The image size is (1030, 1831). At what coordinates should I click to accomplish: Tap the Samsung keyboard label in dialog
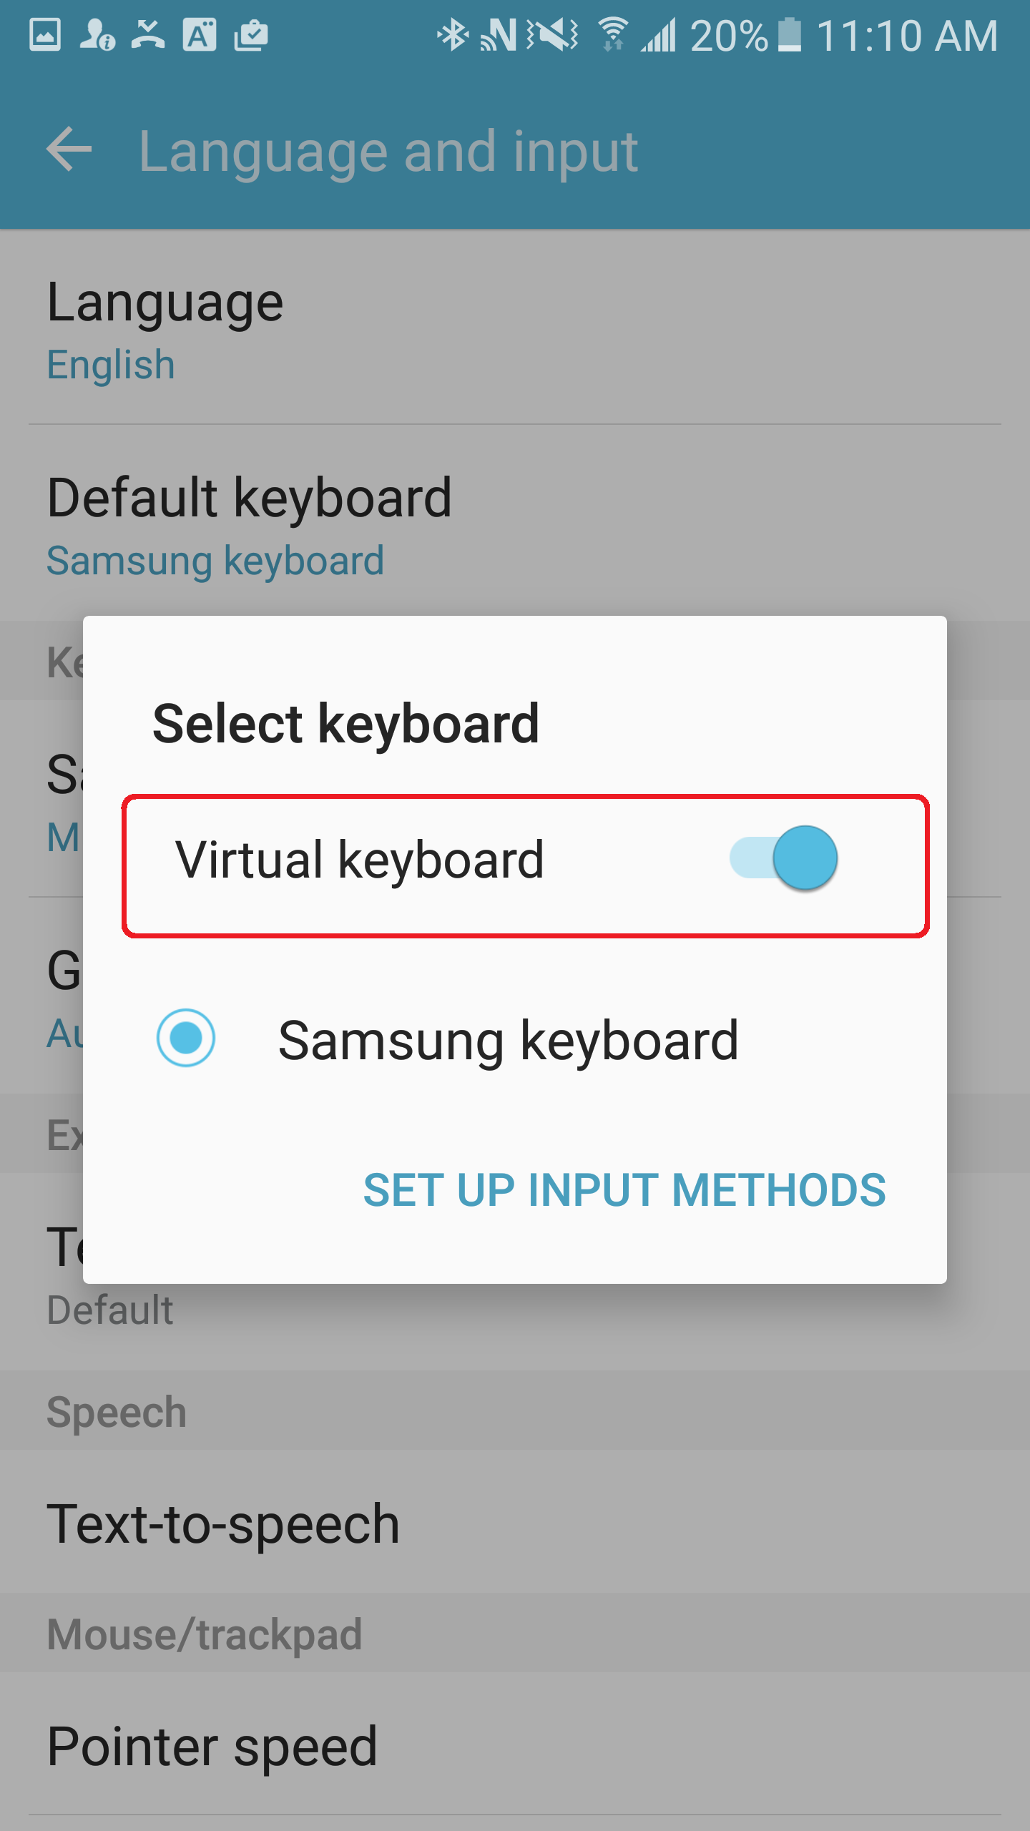coord(508,1041)
